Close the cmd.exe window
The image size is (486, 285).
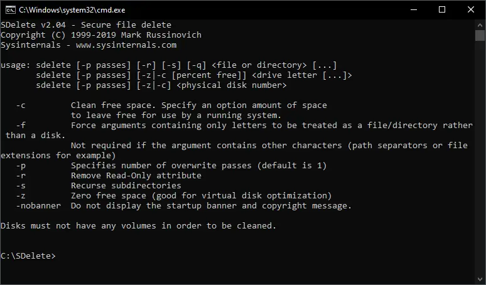tap(471, 9)
